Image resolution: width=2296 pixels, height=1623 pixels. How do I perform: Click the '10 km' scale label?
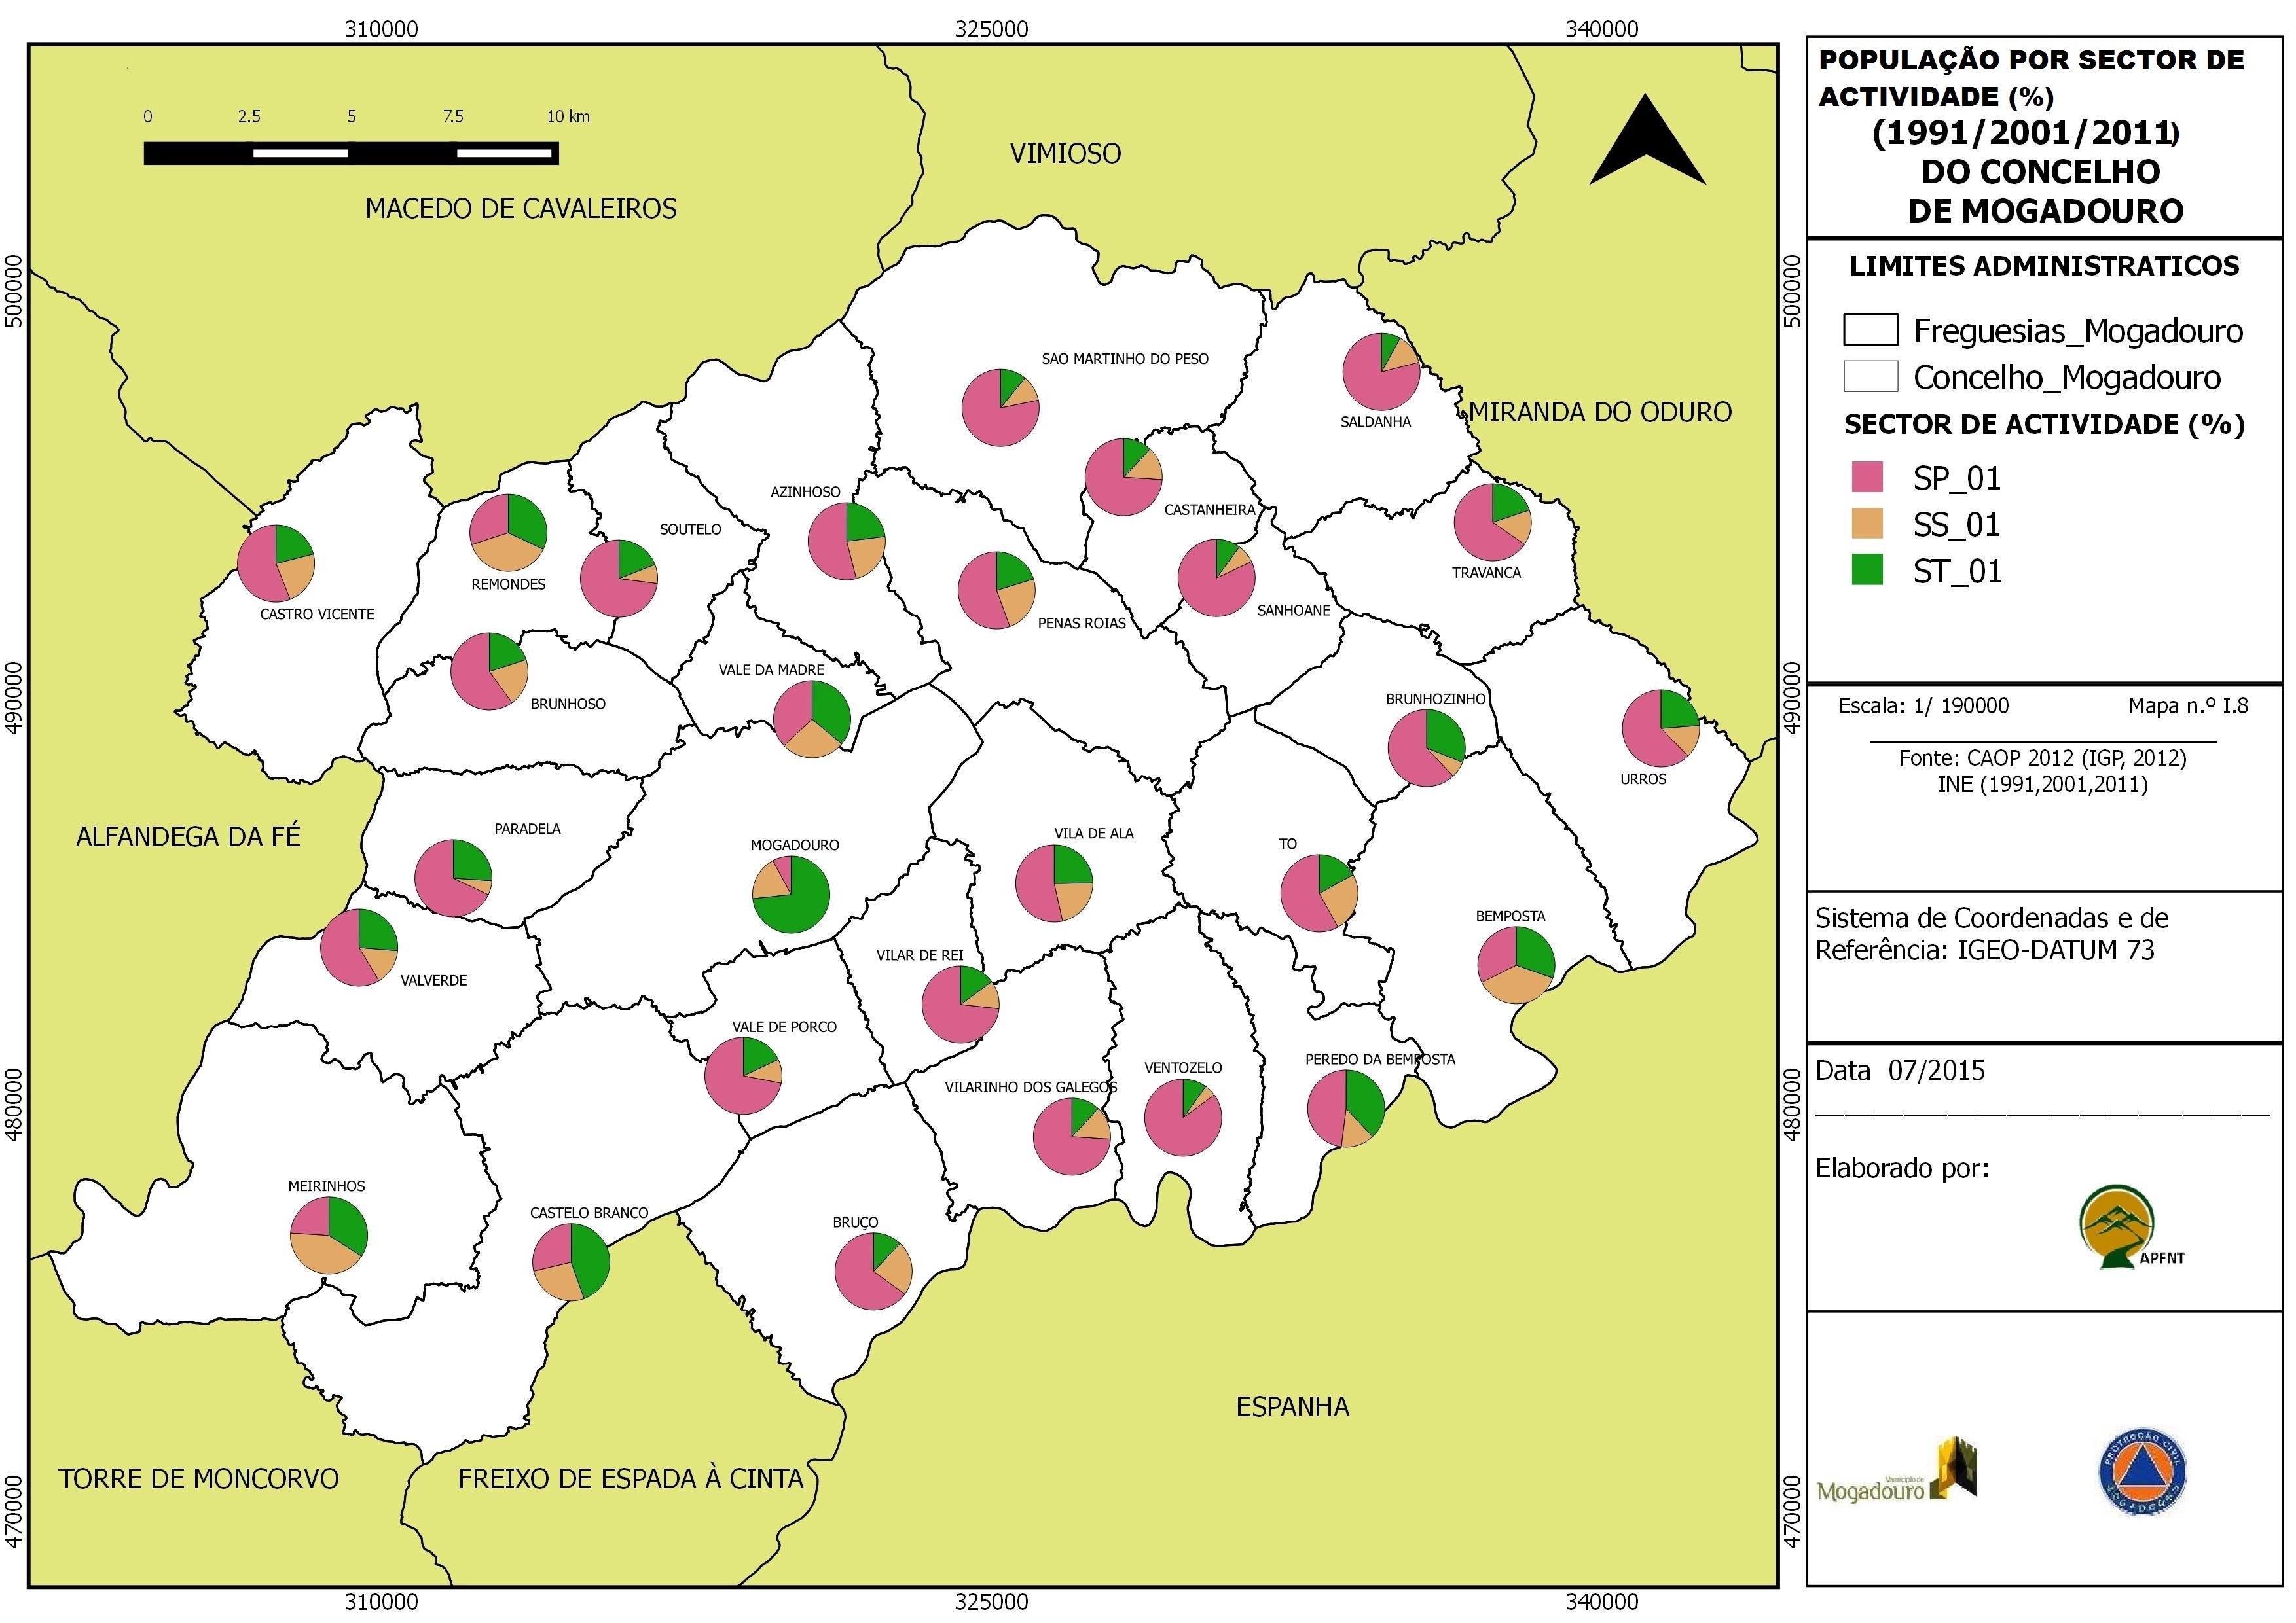[x=568, y=116]
